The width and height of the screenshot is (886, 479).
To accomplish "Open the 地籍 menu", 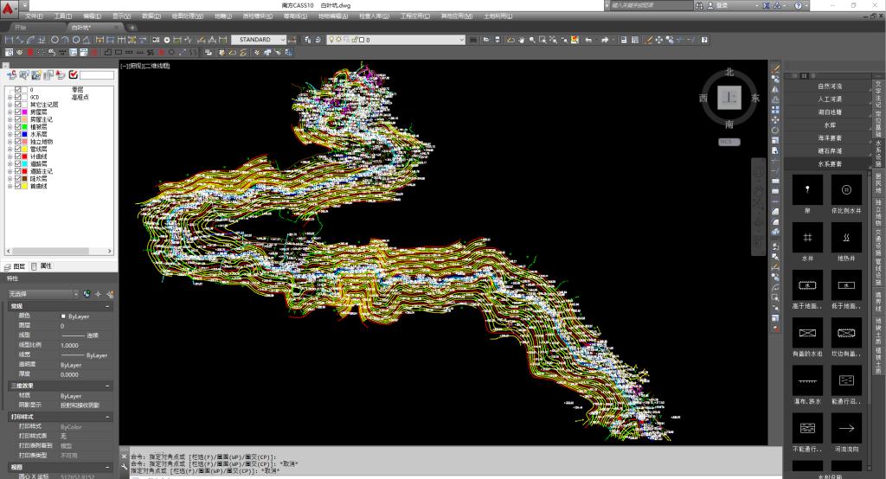I will pos(222,16).
